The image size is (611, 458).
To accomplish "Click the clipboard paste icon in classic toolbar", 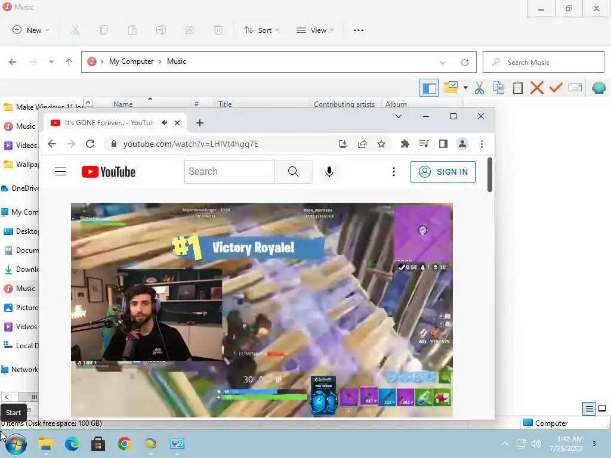I will 517,88.
